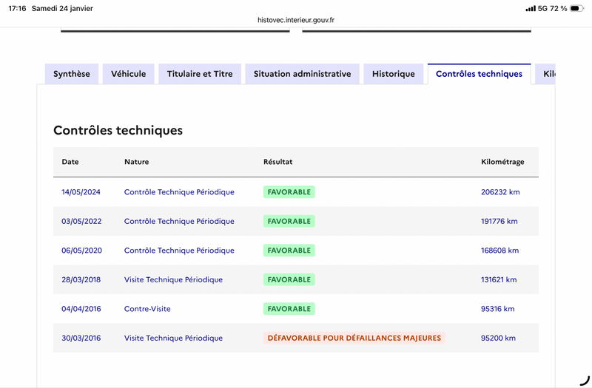Select the Titulaire et Titre tab
The image size is (592, 388).
(x=200, y=74)
